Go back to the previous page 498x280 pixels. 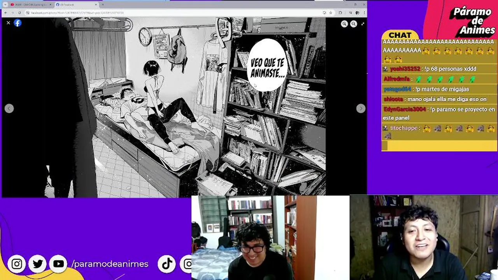tap(5, 13)
